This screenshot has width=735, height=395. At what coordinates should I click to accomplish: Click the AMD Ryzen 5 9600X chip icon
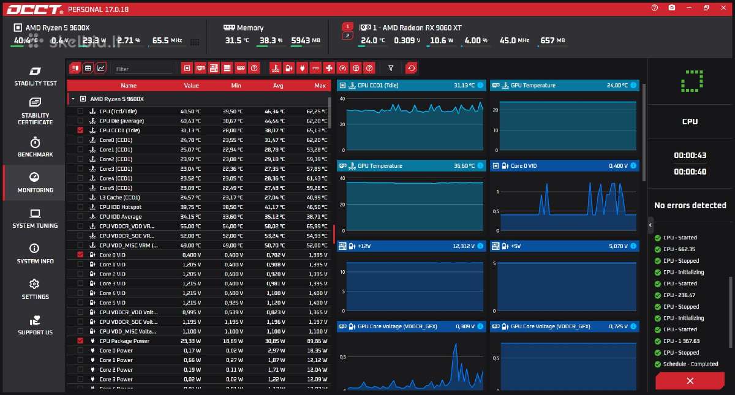click(18, 28)
